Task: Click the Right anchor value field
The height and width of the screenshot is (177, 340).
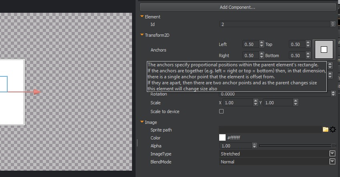Action: [x=251, y=56]
